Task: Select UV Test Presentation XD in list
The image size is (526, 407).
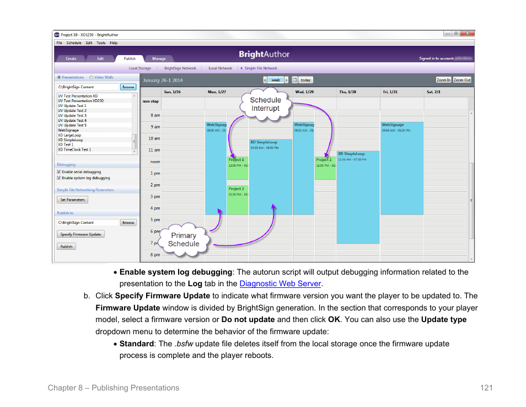Action: coord(95,96)
